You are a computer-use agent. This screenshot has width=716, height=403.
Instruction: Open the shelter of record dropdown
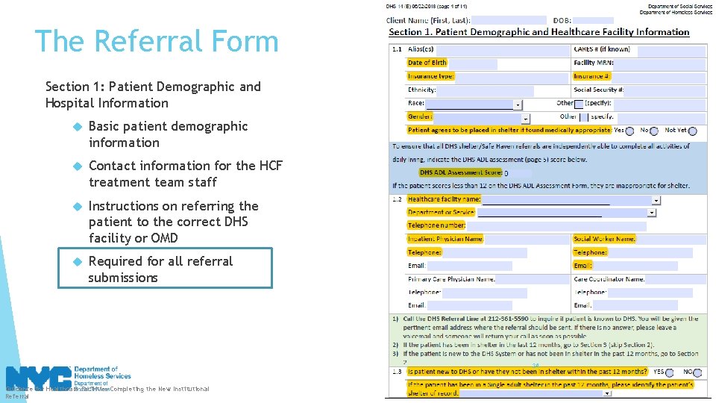tap(607, 393)
